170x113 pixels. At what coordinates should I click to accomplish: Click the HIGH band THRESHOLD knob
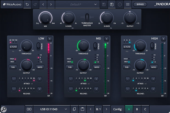[x=140, y=46]
